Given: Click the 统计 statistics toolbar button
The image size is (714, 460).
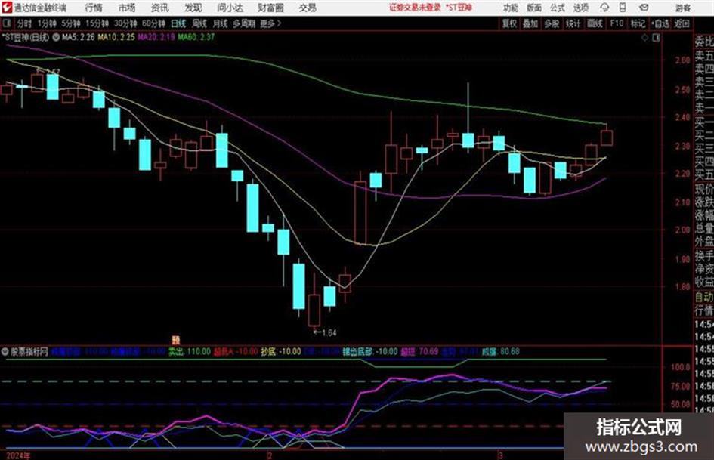Looking at the screenshot, I should point(573,23).
